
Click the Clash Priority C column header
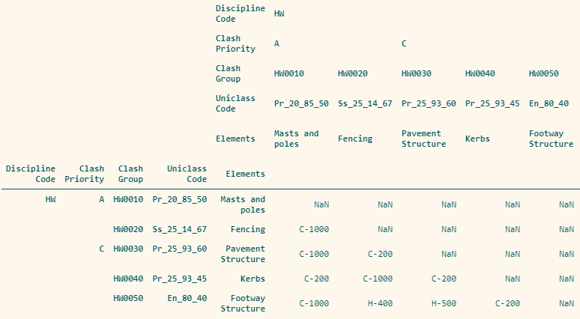point(404,43)
